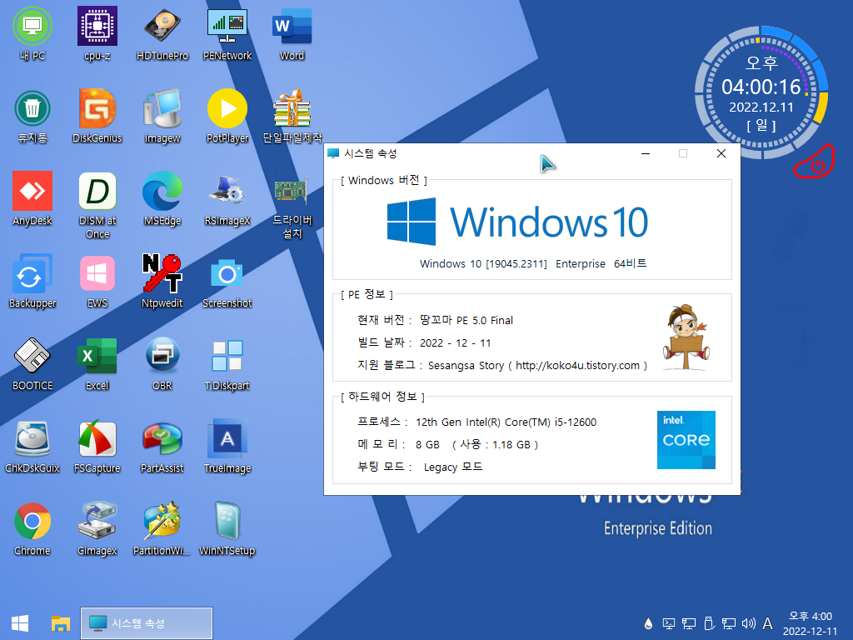This screenshot has height=640, width=853.
Task: Click the Legacy 모드 boot mode text
Action: click(x=452, y=467)
